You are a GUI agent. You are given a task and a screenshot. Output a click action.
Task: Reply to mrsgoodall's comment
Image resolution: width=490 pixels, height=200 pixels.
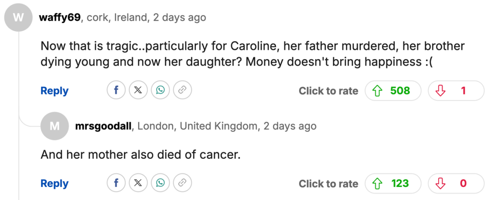point(54,183)
